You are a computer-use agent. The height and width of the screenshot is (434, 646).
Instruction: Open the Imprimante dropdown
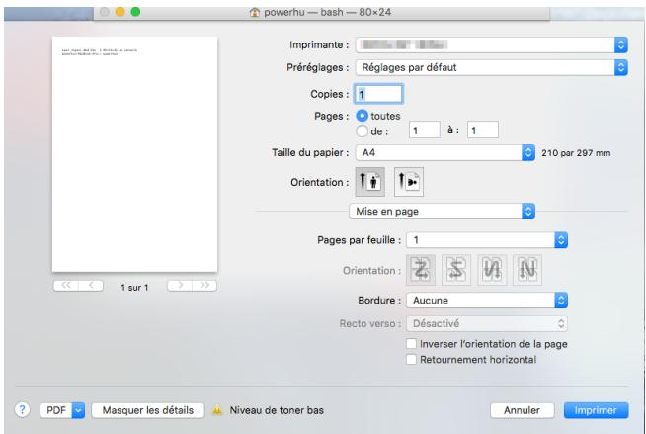492,44
